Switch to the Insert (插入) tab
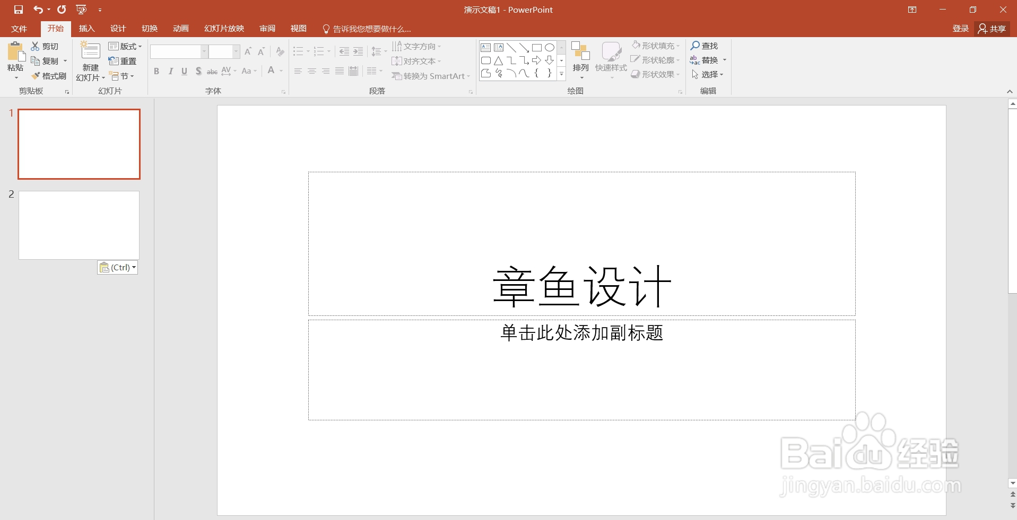 [86, 29]
